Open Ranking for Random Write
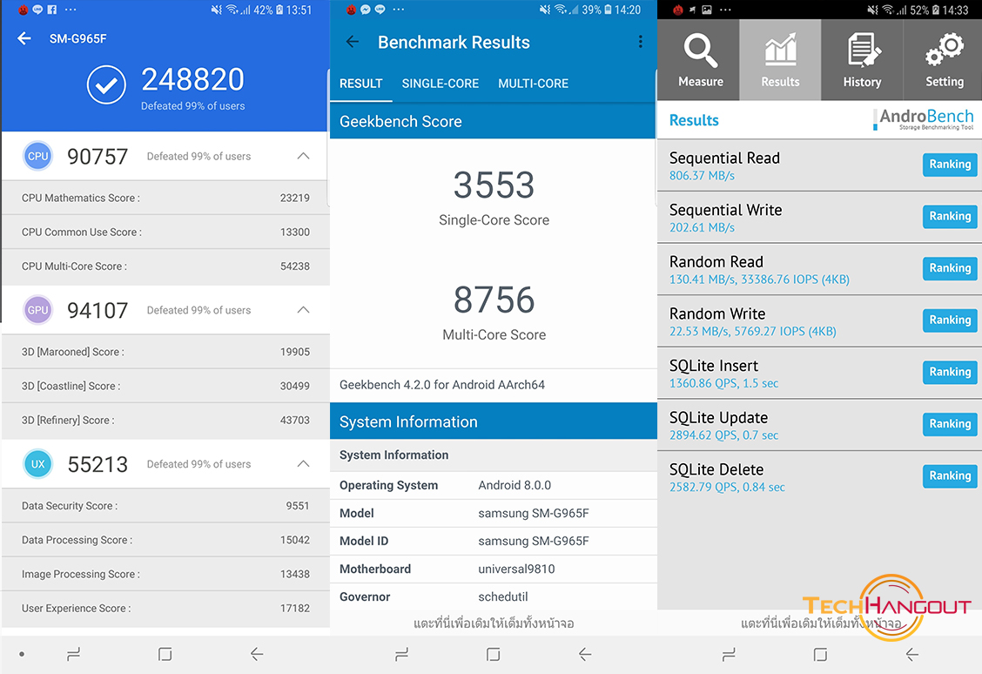The width and height of the screenshot is (982, 674). click(x=950, y=320)
